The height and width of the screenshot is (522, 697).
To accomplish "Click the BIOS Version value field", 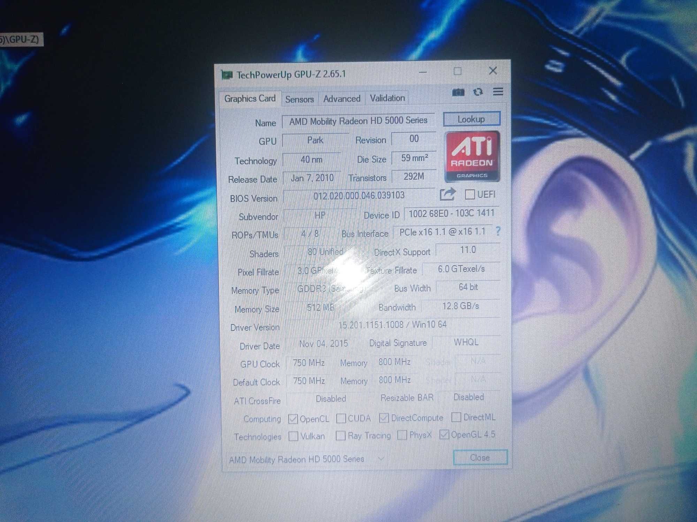I will 359,195.
